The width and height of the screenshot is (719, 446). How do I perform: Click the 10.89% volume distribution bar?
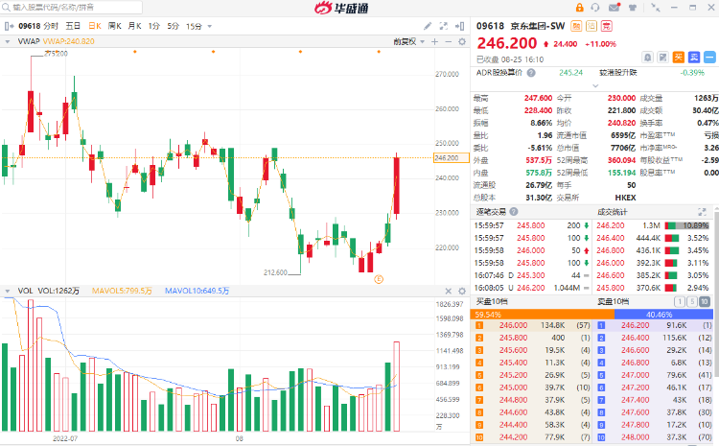(x=687, y=225)
